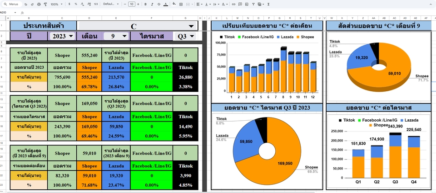This screenshot has width=436, height=193.
Task: Increase font size with plus button
Action: (x=139, y=4)
